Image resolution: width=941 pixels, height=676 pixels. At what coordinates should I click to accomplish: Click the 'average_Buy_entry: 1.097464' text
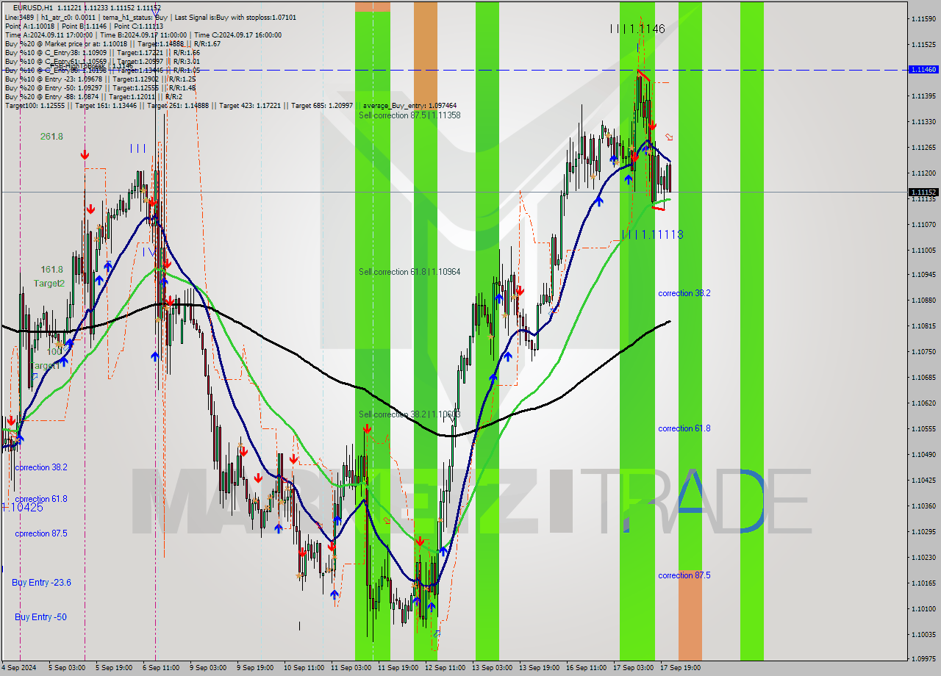pyautogui.click(x=409, y=106)
